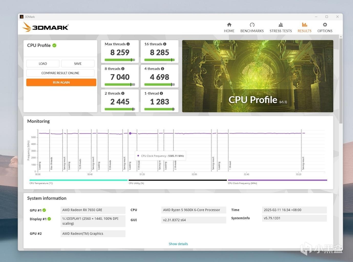
Task: Click the LOAD button
Action: pos(43,64)
